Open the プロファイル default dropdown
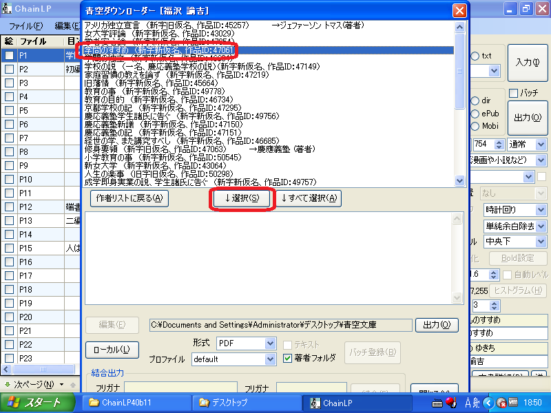Image resolution: width=551 pixels, height=413 pixels. coord(270,359)
